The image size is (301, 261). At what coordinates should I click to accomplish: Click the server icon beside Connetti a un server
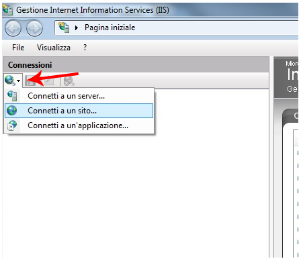point(12,96)
